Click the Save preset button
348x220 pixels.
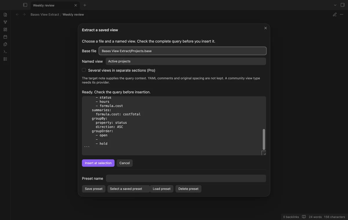click(x=94, y=189)
